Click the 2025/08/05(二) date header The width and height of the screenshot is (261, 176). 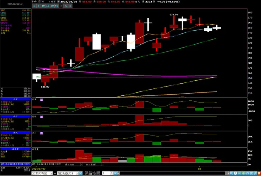pyautogui.click(x=16, y=4)
